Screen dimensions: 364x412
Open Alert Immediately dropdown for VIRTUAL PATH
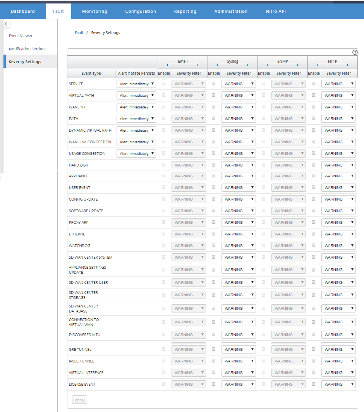coord(136,95)
